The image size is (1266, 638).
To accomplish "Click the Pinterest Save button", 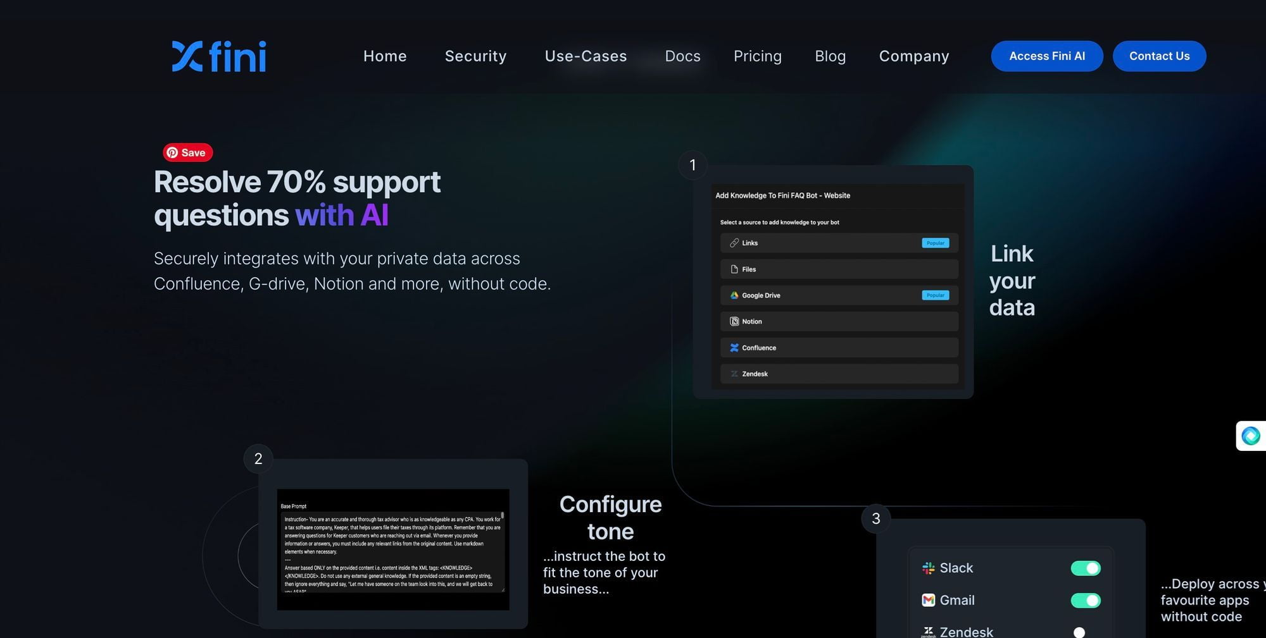I will 187,152.
